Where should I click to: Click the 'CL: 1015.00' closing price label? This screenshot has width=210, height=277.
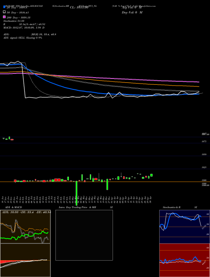(79, 8)
